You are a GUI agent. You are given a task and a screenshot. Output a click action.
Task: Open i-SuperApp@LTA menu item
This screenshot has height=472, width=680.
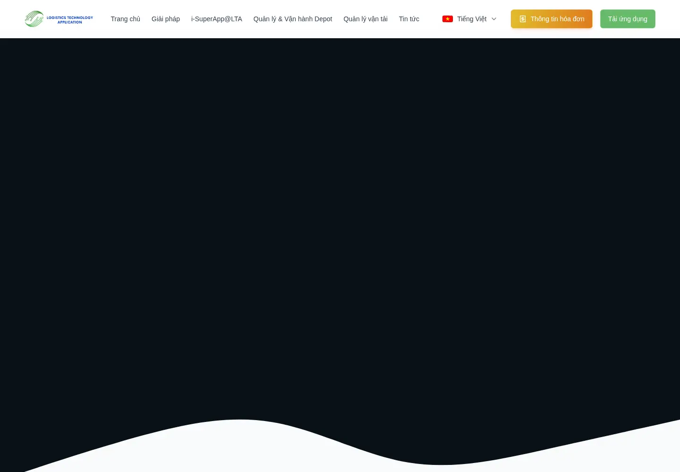(217, 19)
